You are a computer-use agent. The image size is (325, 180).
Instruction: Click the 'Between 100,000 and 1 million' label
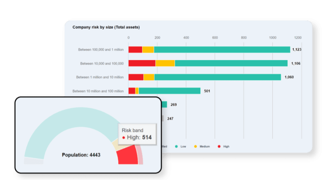pos(101,50)
